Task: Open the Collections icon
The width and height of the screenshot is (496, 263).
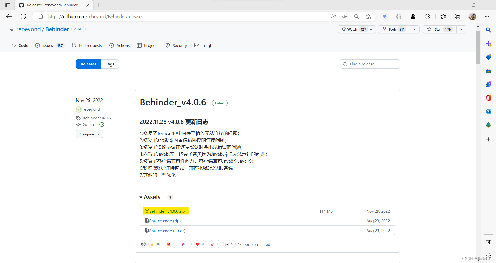Action: coord(457,17)
